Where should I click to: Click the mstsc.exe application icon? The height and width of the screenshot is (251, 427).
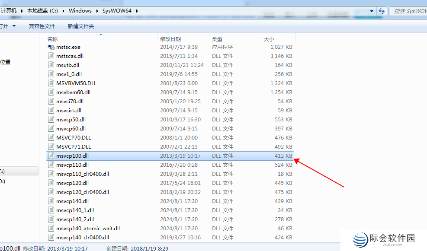pos(51,47)
